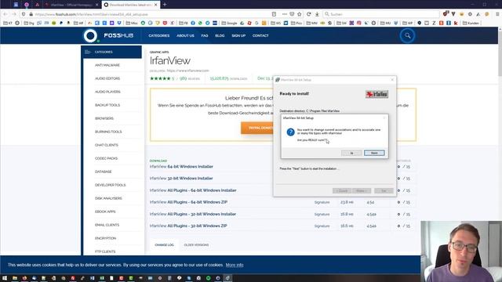Click the browser reload button
Image resolution: width=502 pixels, height=282 pixels.
coord(308,14)
